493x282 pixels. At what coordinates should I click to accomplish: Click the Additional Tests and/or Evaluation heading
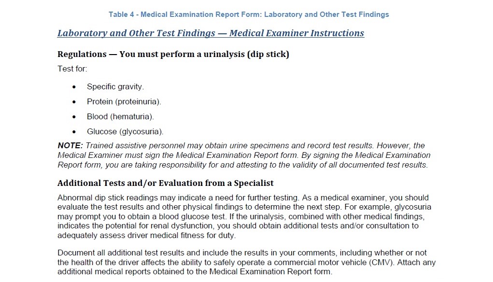point(166,183)
